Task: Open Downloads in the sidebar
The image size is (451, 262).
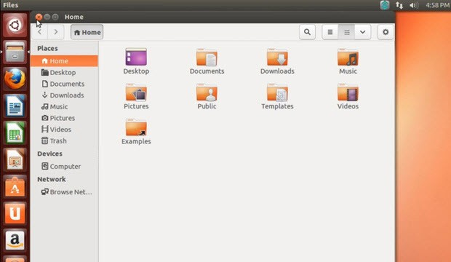Action: pyautogui.click(x=64, y=95)
